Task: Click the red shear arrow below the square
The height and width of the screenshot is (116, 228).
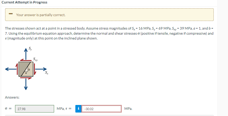Action: point(26,78)
